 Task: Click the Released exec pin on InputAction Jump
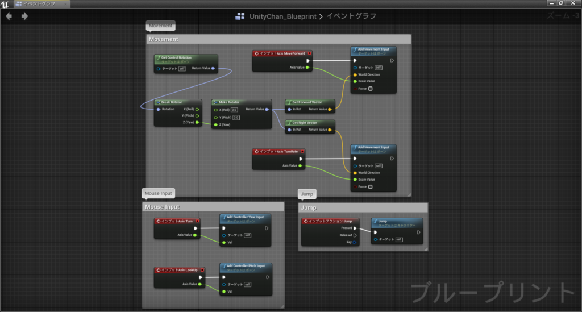click(x=355, y=235)
